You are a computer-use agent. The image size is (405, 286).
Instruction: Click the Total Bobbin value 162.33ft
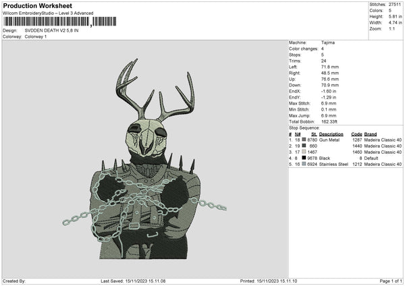click(x=329, y=121)
